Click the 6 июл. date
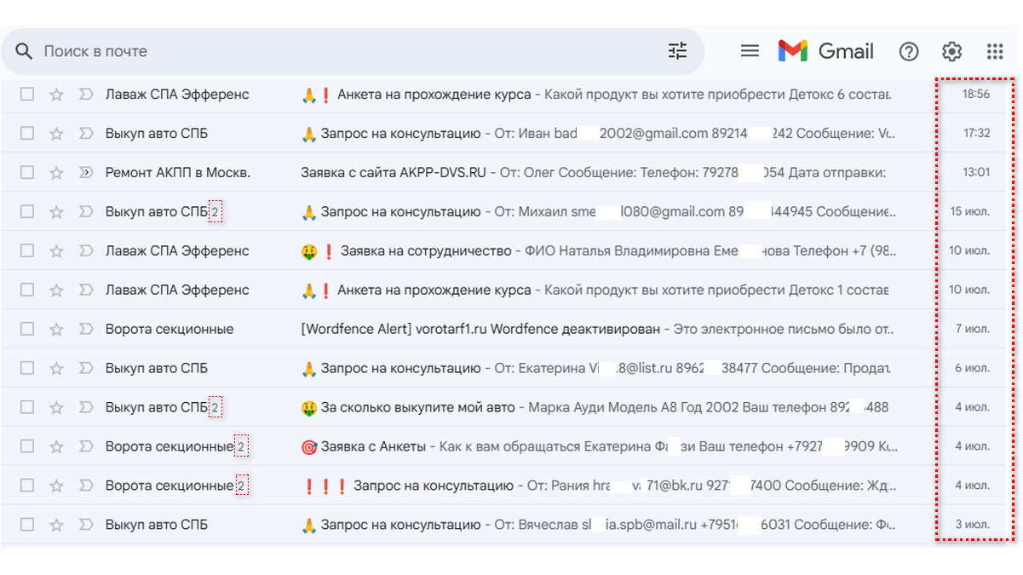Image resolution: width=1023 pixels, height=575 pixels. coord(973,369)
